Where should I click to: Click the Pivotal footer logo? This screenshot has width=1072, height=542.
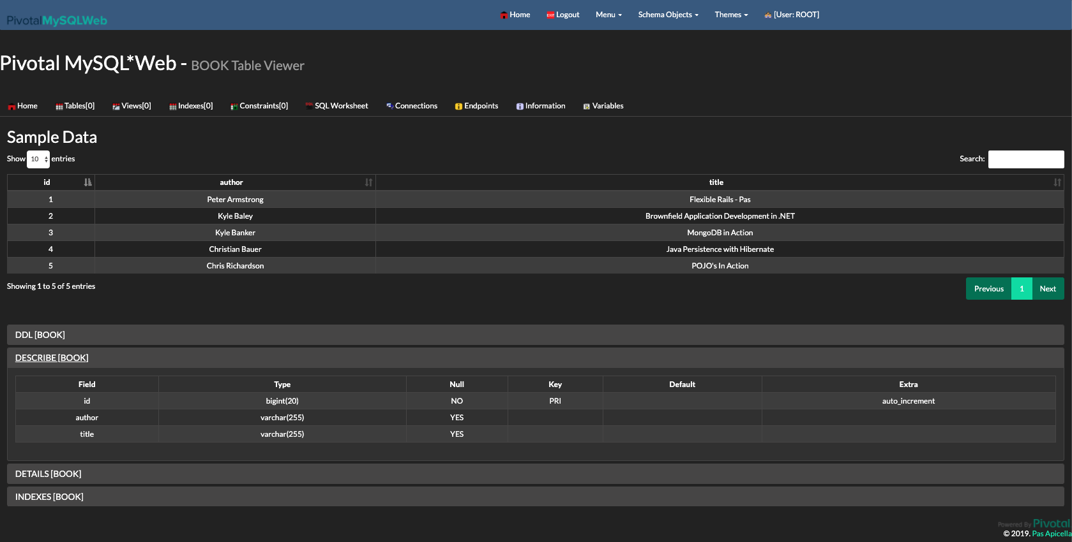[x=1052, y=524]
